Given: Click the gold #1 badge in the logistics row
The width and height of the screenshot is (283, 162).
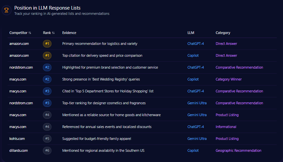Looking at the screenshot, I should point(47,44).
